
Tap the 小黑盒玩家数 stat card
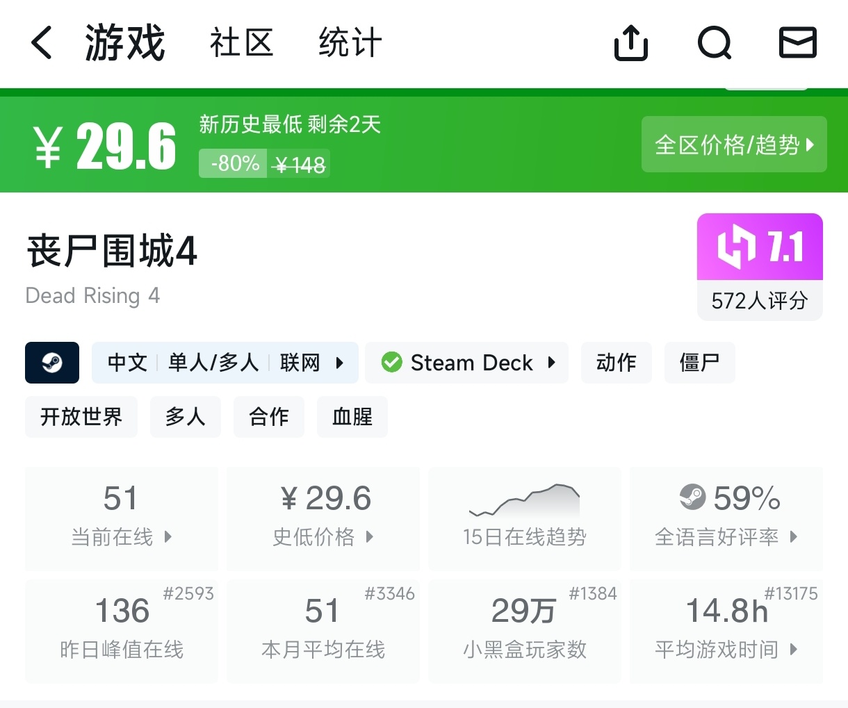[x=525, y=631]
